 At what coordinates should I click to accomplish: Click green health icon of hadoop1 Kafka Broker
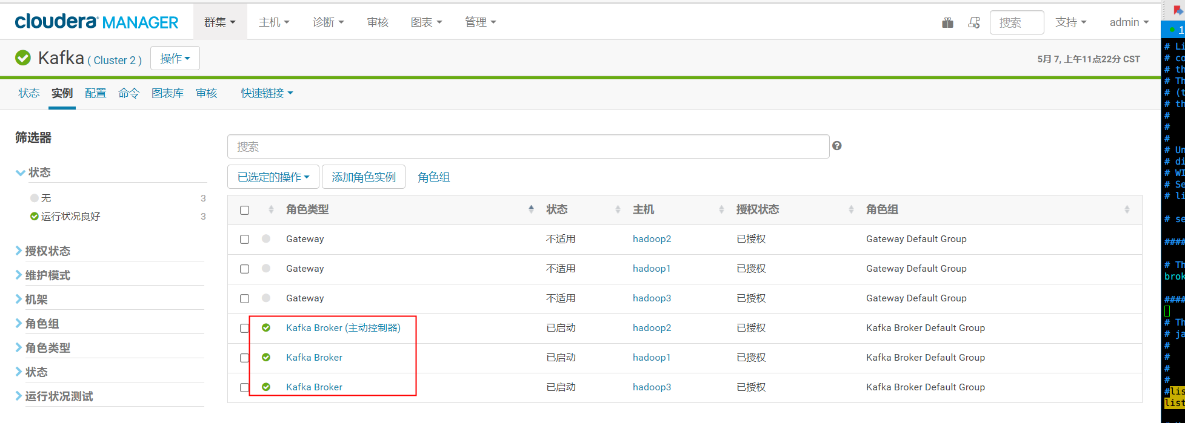(x=266, y=357)
